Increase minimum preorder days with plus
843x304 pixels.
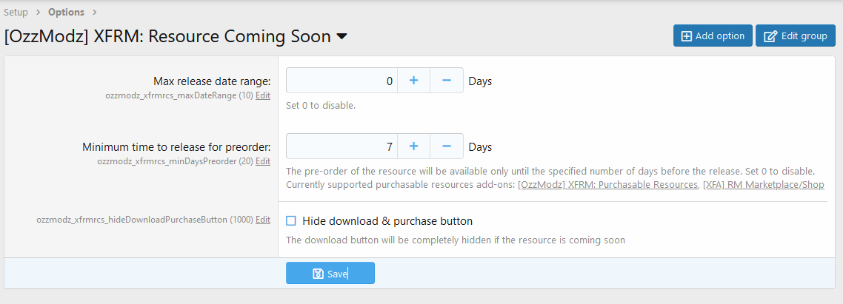coord(414,146)
